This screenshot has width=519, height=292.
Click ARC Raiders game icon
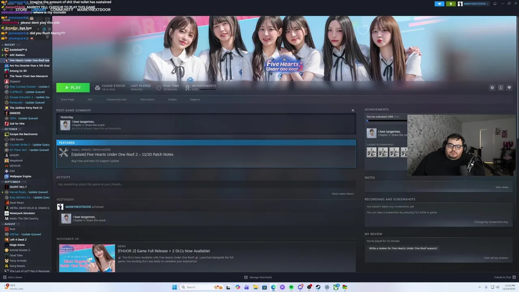point(6,55)
